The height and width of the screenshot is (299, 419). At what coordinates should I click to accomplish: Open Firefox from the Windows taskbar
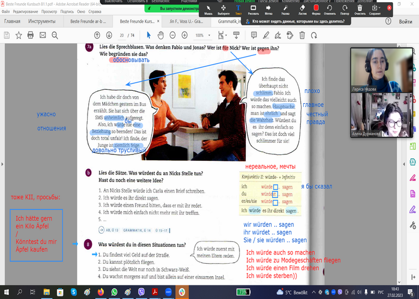coord(101,292)
